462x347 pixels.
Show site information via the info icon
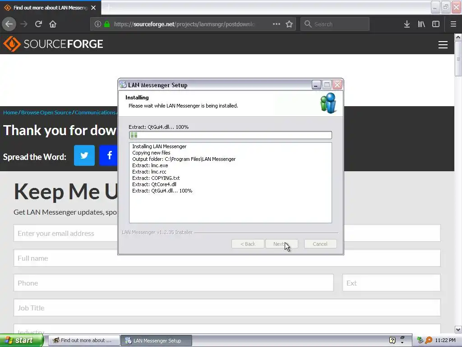click(x=98, y=24)
